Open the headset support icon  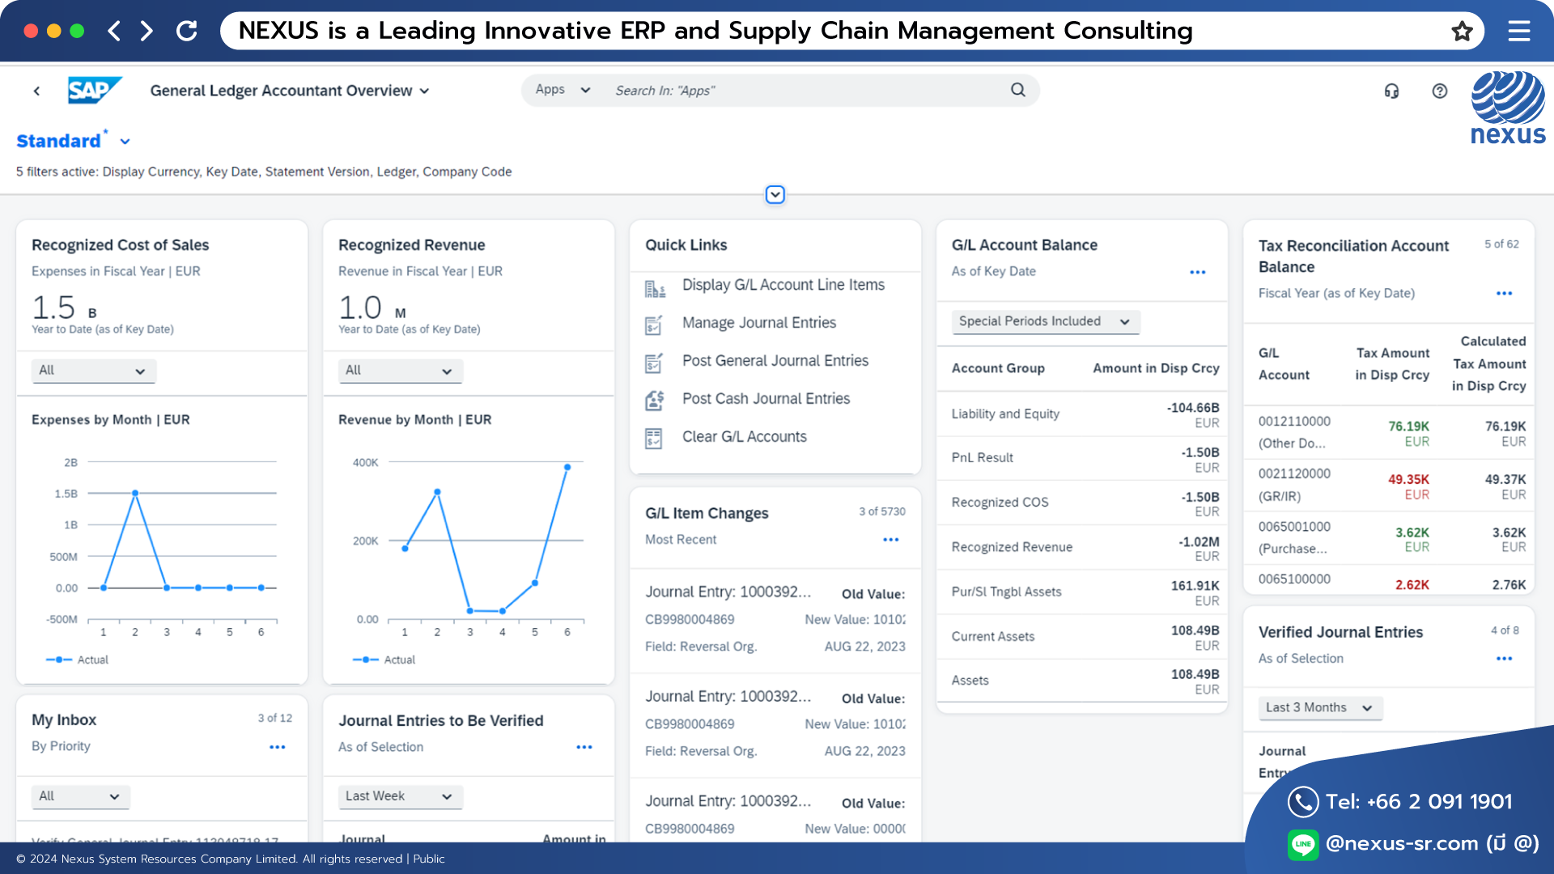coord(1391,91)
